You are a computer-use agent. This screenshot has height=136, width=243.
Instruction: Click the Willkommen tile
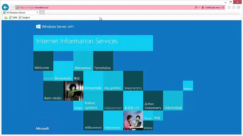pyautogui.click(x=93, y=121)
